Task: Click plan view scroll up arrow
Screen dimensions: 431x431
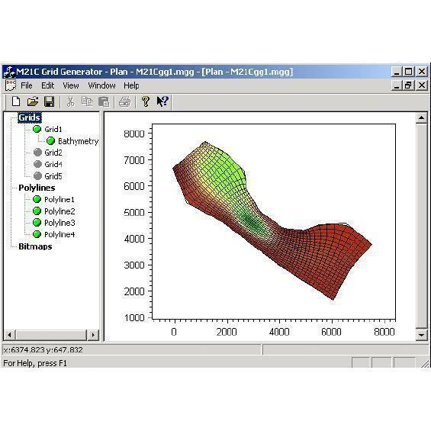Action: click(421, 118)
